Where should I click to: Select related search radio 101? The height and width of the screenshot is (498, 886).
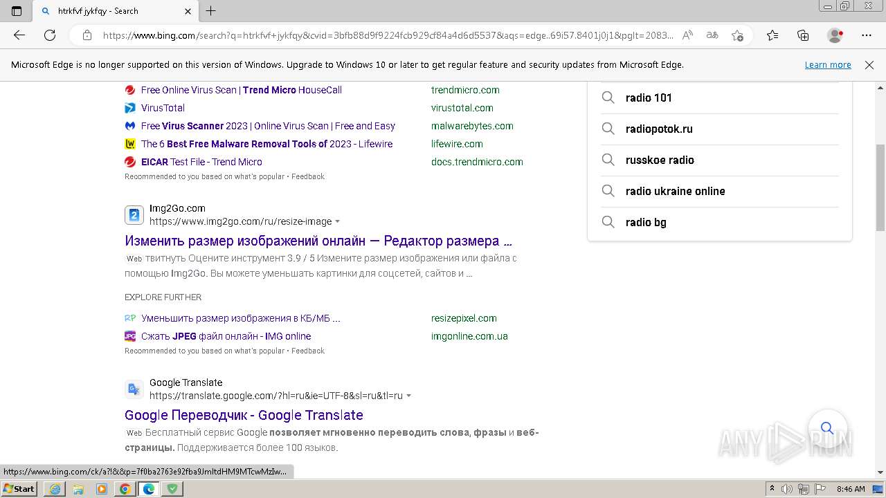[x=720, y=98]
